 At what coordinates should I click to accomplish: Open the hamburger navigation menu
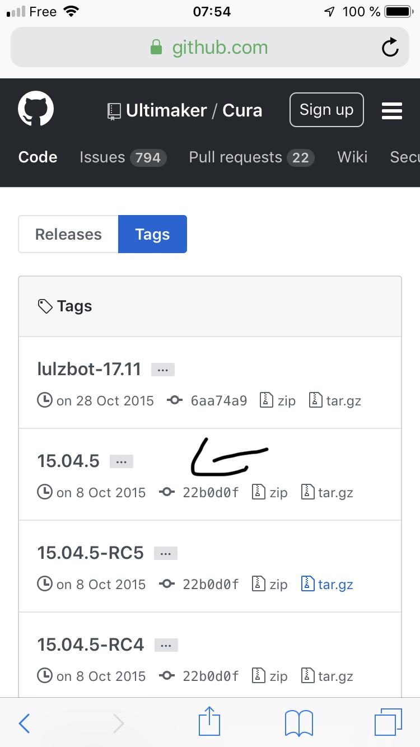point(391,110)
